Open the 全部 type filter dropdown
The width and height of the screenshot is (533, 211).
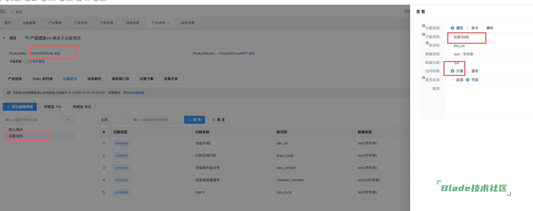coord(113,120)
